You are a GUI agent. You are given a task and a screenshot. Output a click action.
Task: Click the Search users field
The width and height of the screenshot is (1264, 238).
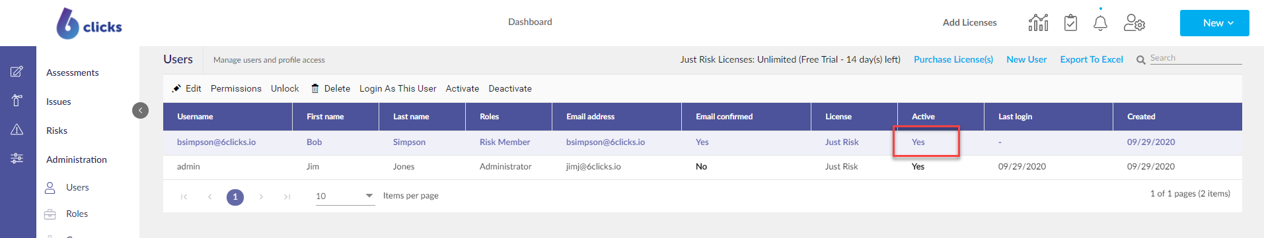1195,58
